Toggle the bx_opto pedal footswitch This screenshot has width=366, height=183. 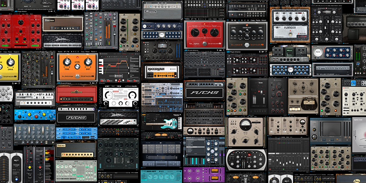(205, 43)
